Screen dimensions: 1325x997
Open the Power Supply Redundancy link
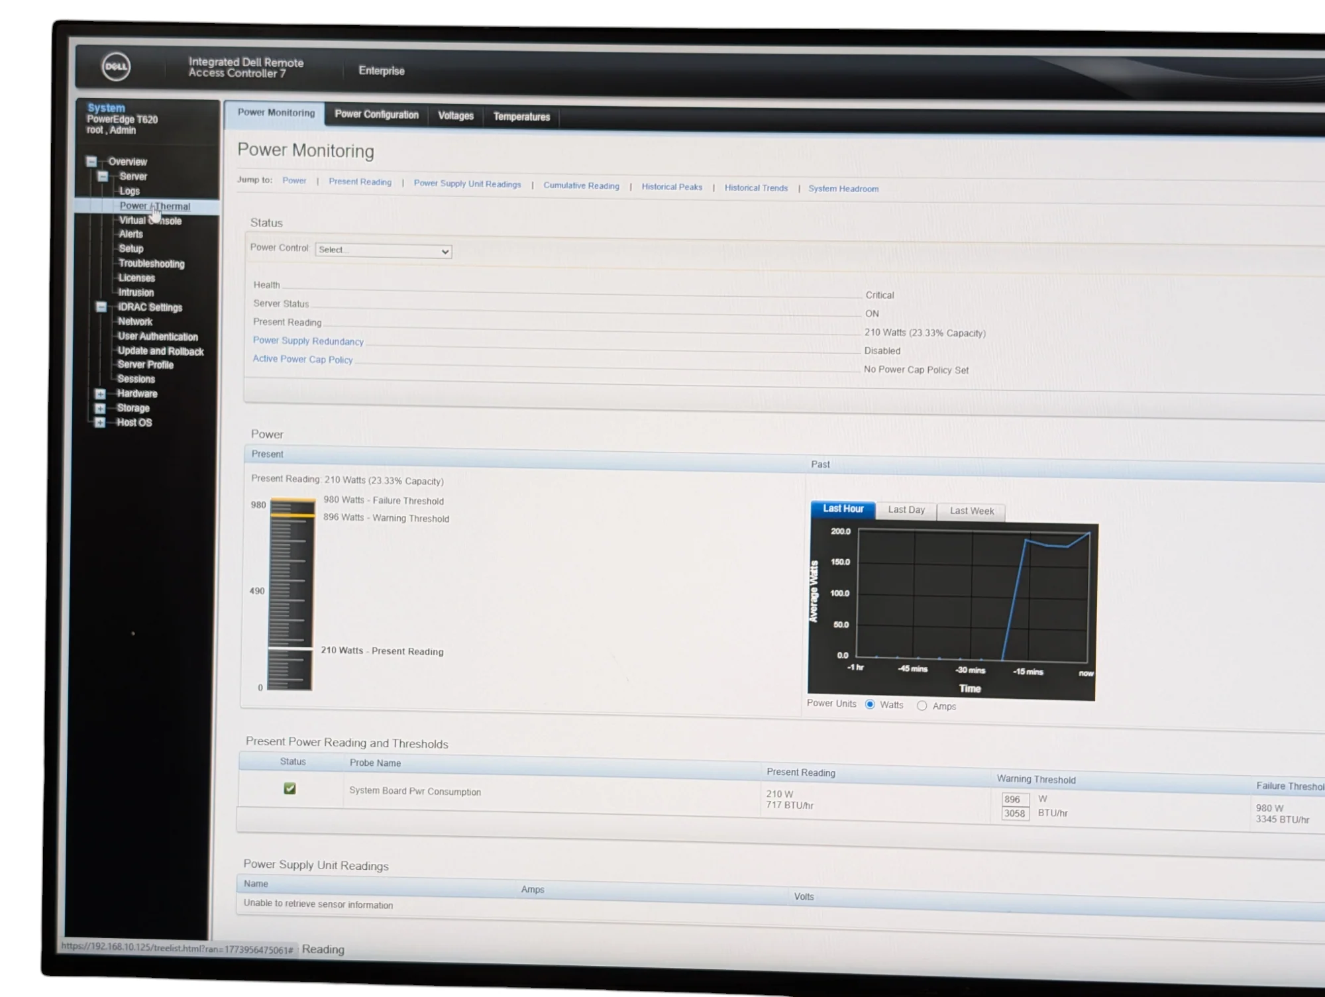308,341
